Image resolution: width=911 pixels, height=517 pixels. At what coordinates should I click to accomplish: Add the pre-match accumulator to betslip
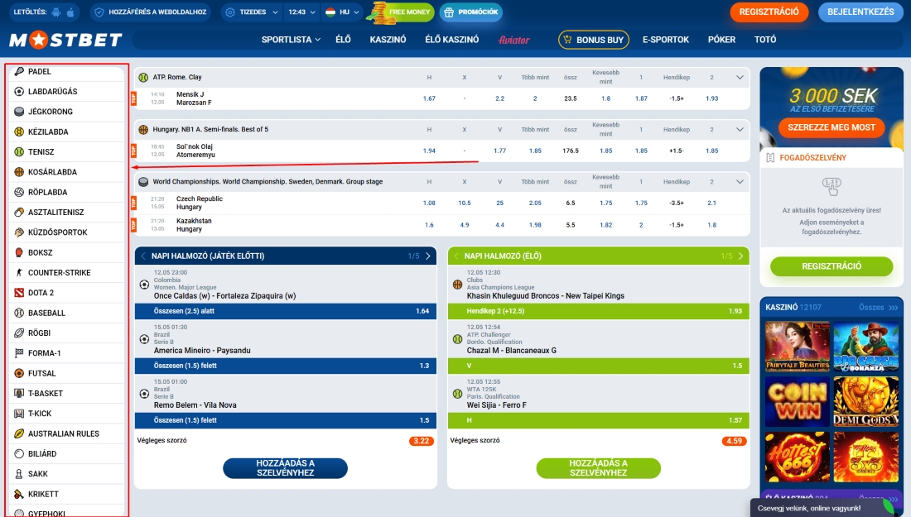pyautogui.click(x=285, y=468)
